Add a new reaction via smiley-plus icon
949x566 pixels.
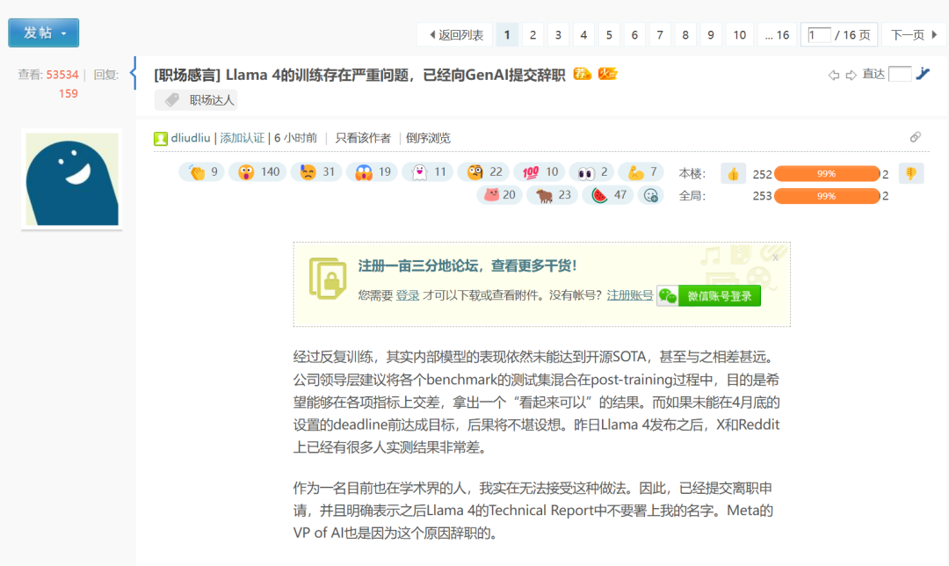[650, 195]
